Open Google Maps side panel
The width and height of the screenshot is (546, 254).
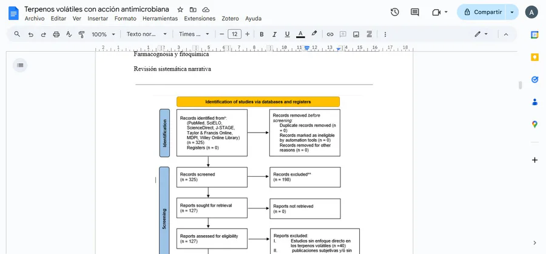(534, 124)
